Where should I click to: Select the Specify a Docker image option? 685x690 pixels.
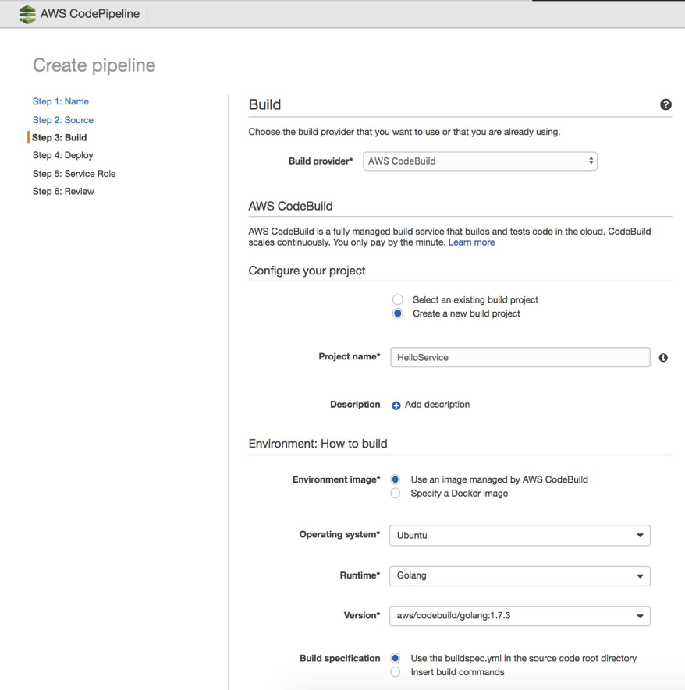click(x=396, y=494)
